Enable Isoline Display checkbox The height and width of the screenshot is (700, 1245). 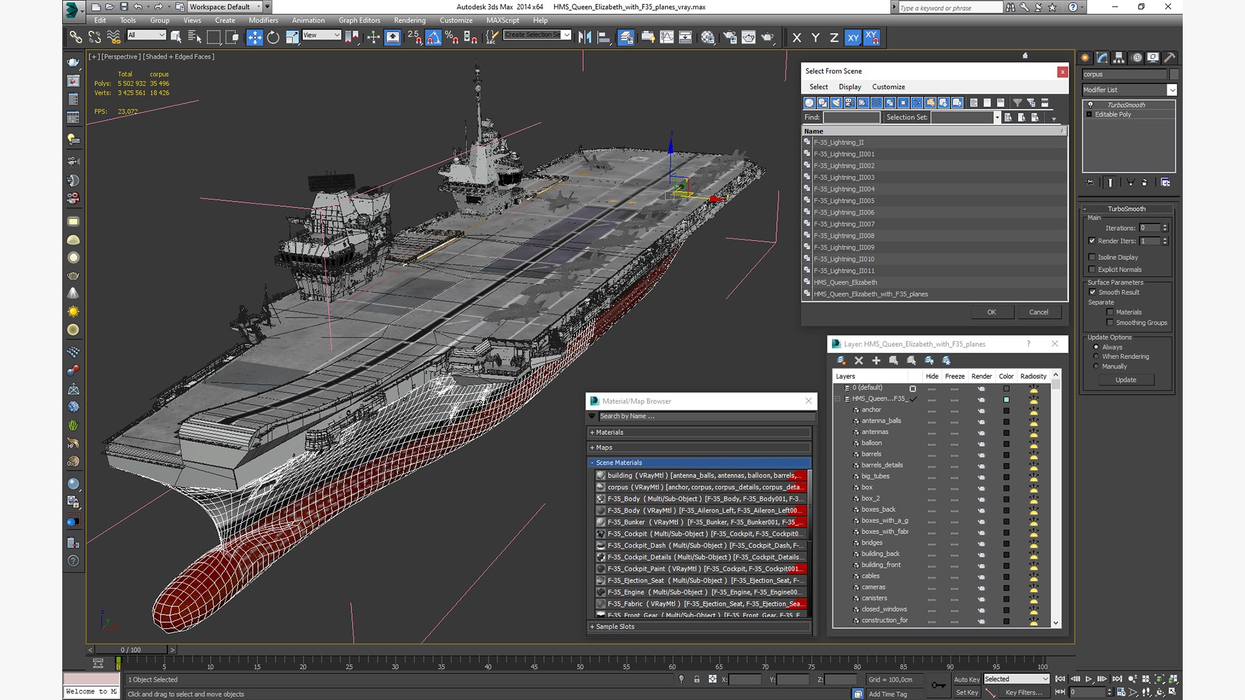(x=1092, y=257)
